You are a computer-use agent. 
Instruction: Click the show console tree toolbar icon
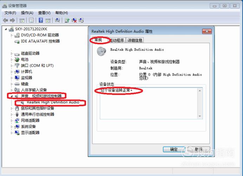[x=22, y=20]
